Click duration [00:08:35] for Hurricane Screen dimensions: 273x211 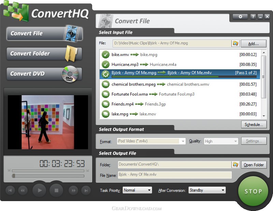(x=248, y=65)
